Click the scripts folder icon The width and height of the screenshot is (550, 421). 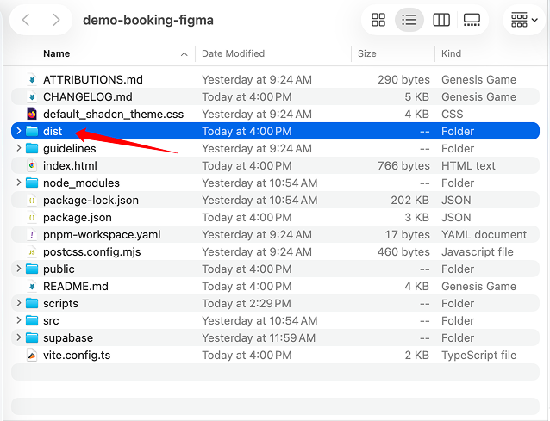[x=32, y=303]
